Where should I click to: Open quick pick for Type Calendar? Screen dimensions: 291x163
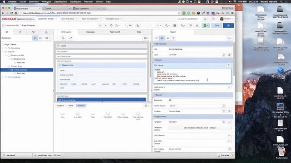(x=229, y=55)
